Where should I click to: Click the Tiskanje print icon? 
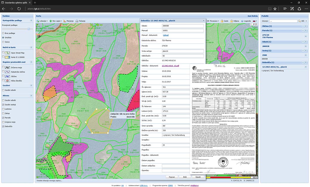point(77,21)
